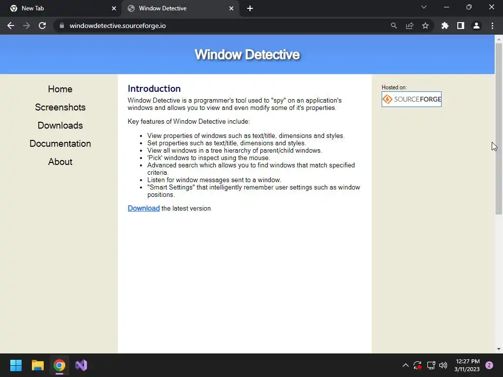Viewport: 503px width, 377px height.
Task: Click the scrollbar up arrow
Action: 499,39
